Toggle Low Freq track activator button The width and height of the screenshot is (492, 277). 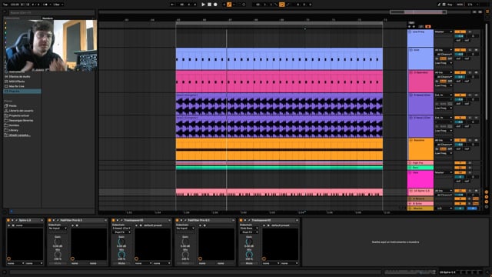[x=460, y=32]
